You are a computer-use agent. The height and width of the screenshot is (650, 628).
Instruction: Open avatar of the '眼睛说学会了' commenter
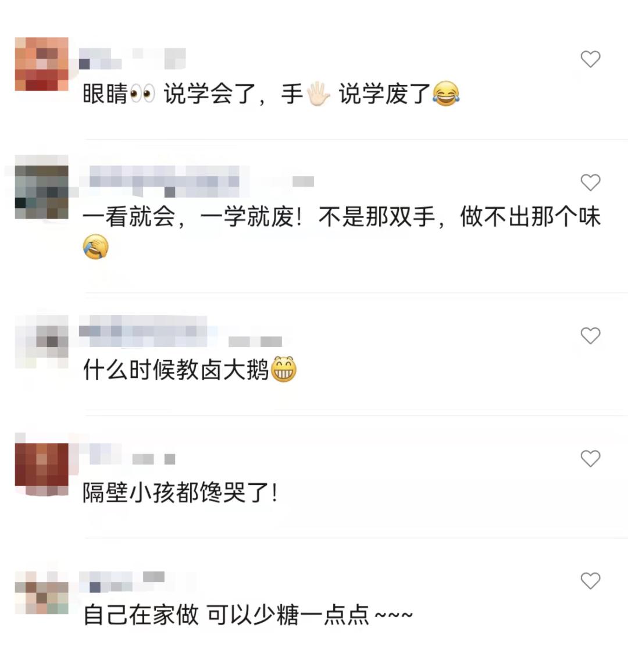tap(41, 64)
